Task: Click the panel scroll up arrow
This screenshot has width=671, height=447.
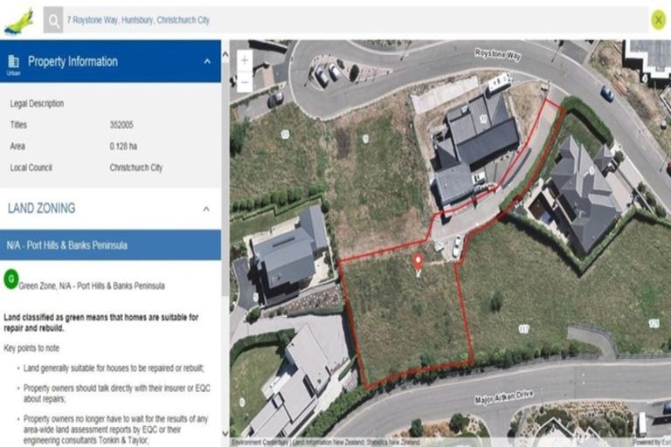Action: tap(225, 54)
